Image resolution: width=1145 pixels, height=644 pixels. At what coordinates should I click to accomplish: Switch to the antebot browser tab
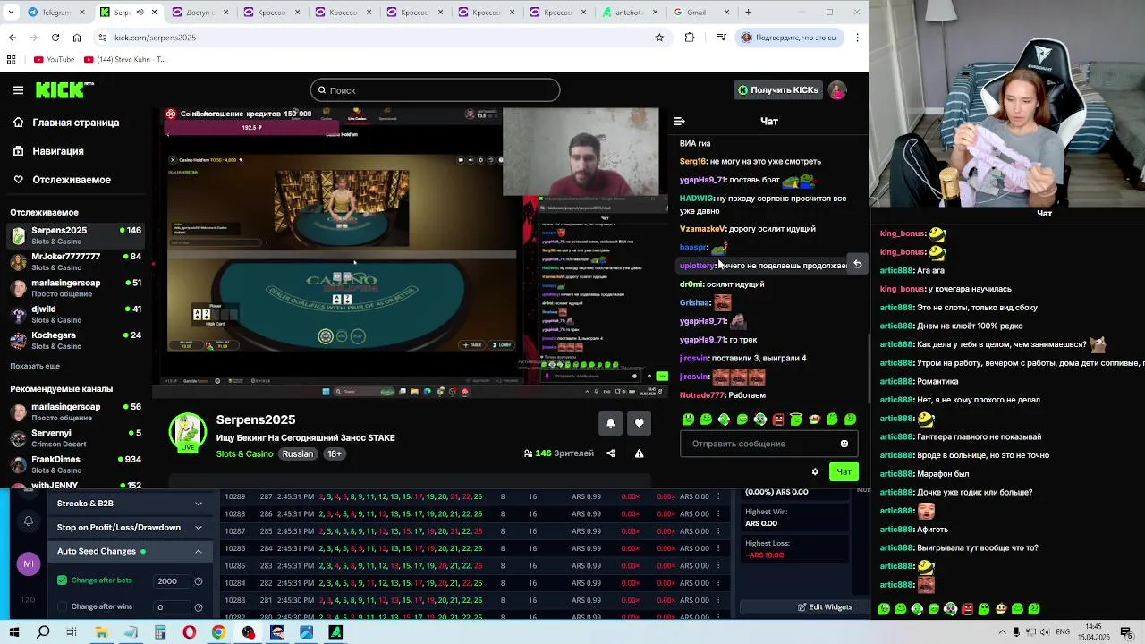631,13
